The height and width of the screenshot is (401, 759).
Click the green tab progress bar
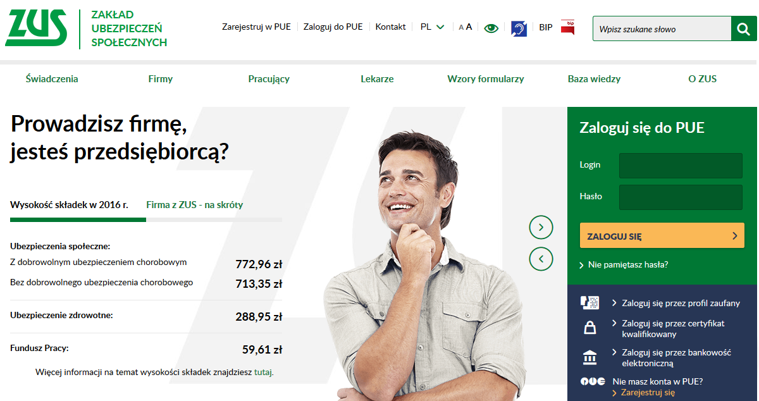[x=78, y=220]
